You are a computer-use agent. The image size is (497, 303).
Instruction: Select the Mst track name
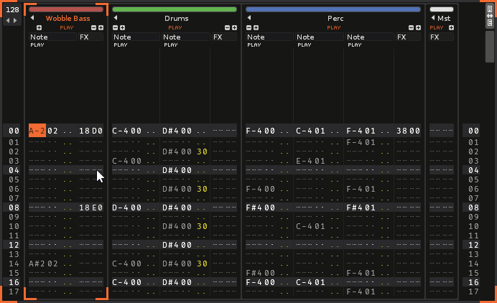click(444, 19)
